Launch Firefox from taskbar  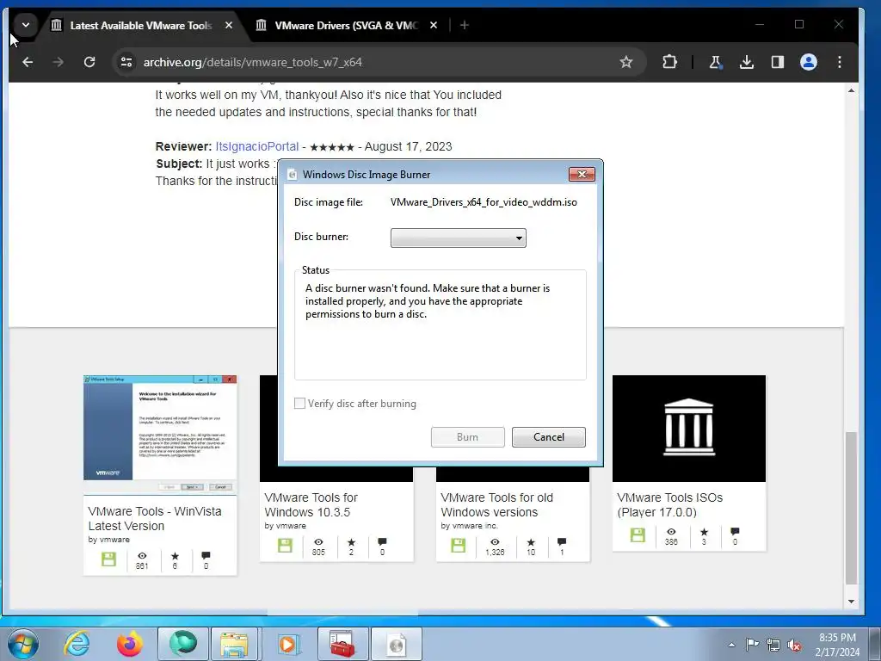[130, 644]
